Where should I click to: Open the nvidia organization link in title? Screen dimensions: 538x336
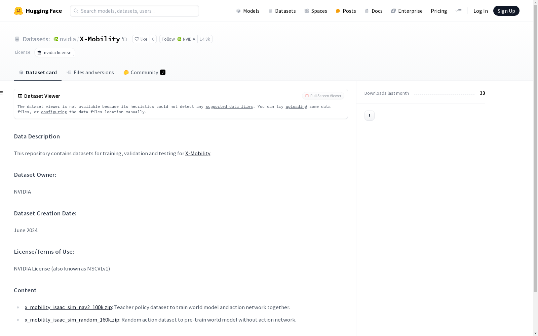pos(68,39)
